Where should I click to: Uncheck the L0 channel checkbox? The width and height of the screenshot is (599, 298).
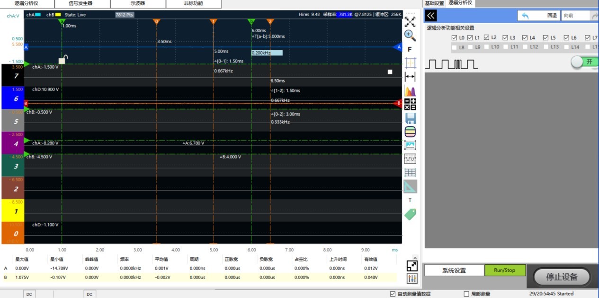pos(455,37)
